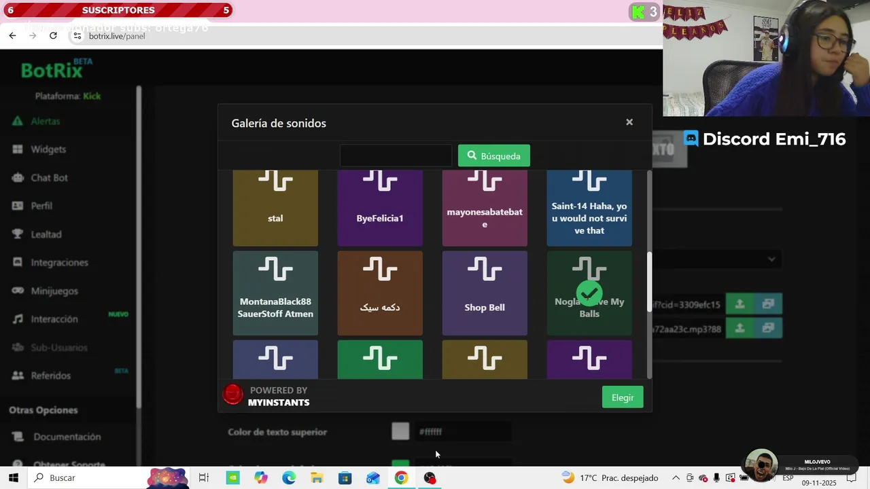Image resolution: width=870 pixels, height=489 pixels.
Task: Go to Perfil in the sidebar
Action: tap(41, 206)
